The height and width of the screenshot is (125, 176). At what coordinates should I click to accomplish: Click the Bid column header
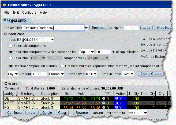coord(69,94)
